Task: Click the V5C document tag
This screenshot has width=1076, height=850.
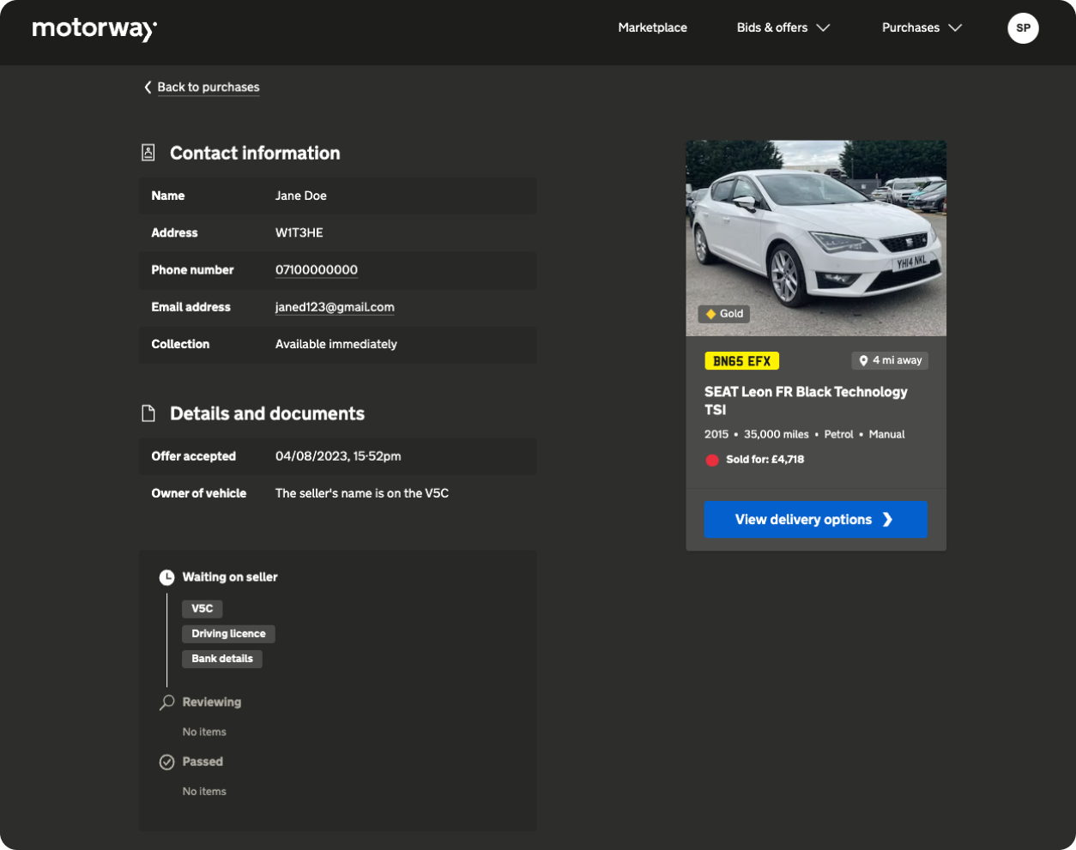Action: click(203, 609)
